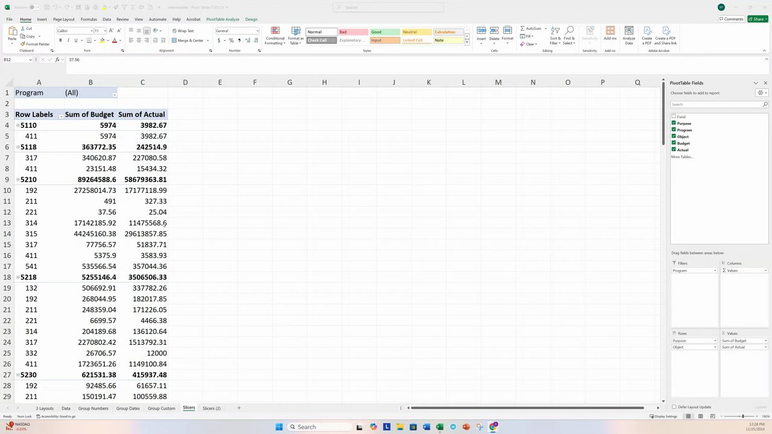
Task: Toggle the AutoSave switch in title bar
Action: click(35, 7)
